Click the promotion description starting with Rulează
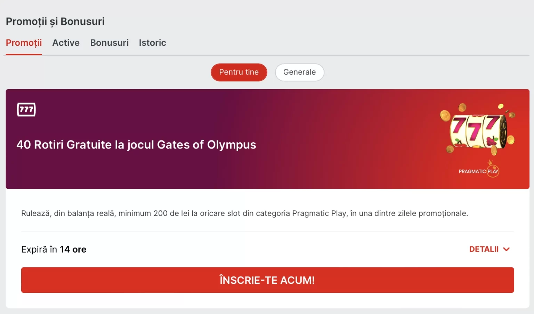Viewport: 534px width, 314px height. coord(244,213)
